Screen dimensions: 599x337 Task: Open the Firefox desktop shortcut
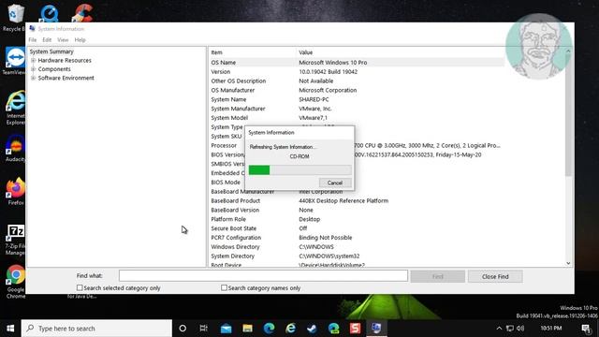[15, 192]
